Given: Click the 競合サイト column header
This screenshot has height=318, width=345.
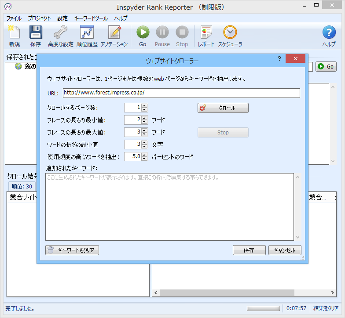Looking at the screenshot, I should tap(23, 197).
